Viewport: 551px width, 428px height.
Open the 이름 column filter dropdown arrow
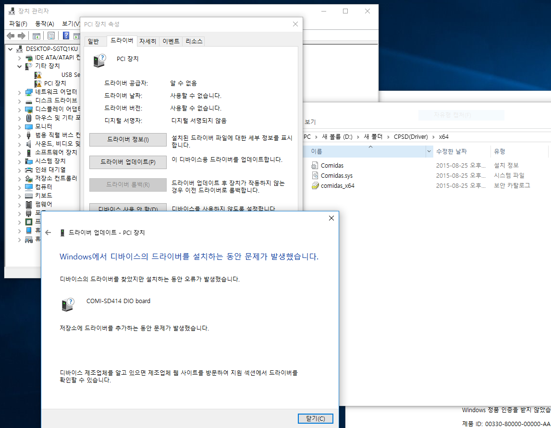point(429,151)
